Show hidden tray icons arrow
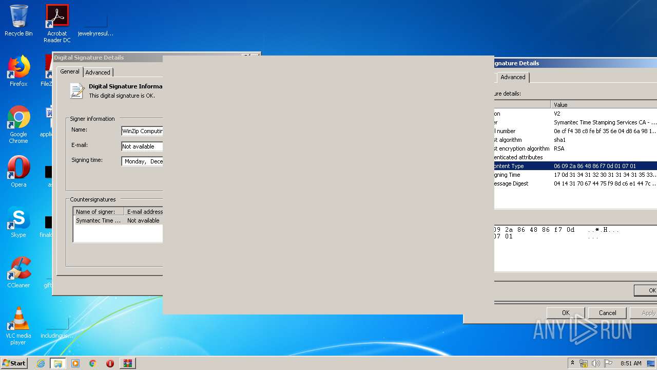 pyautogui.click(x=572, y=363)
